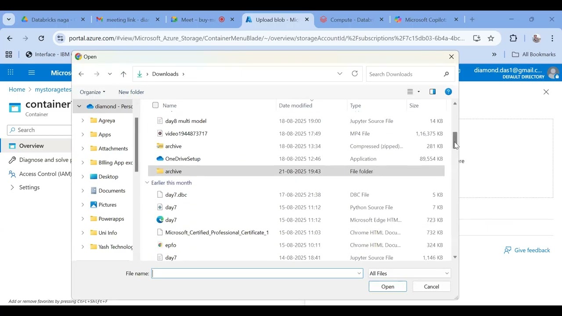Go up one folder level

click(123, 74)
